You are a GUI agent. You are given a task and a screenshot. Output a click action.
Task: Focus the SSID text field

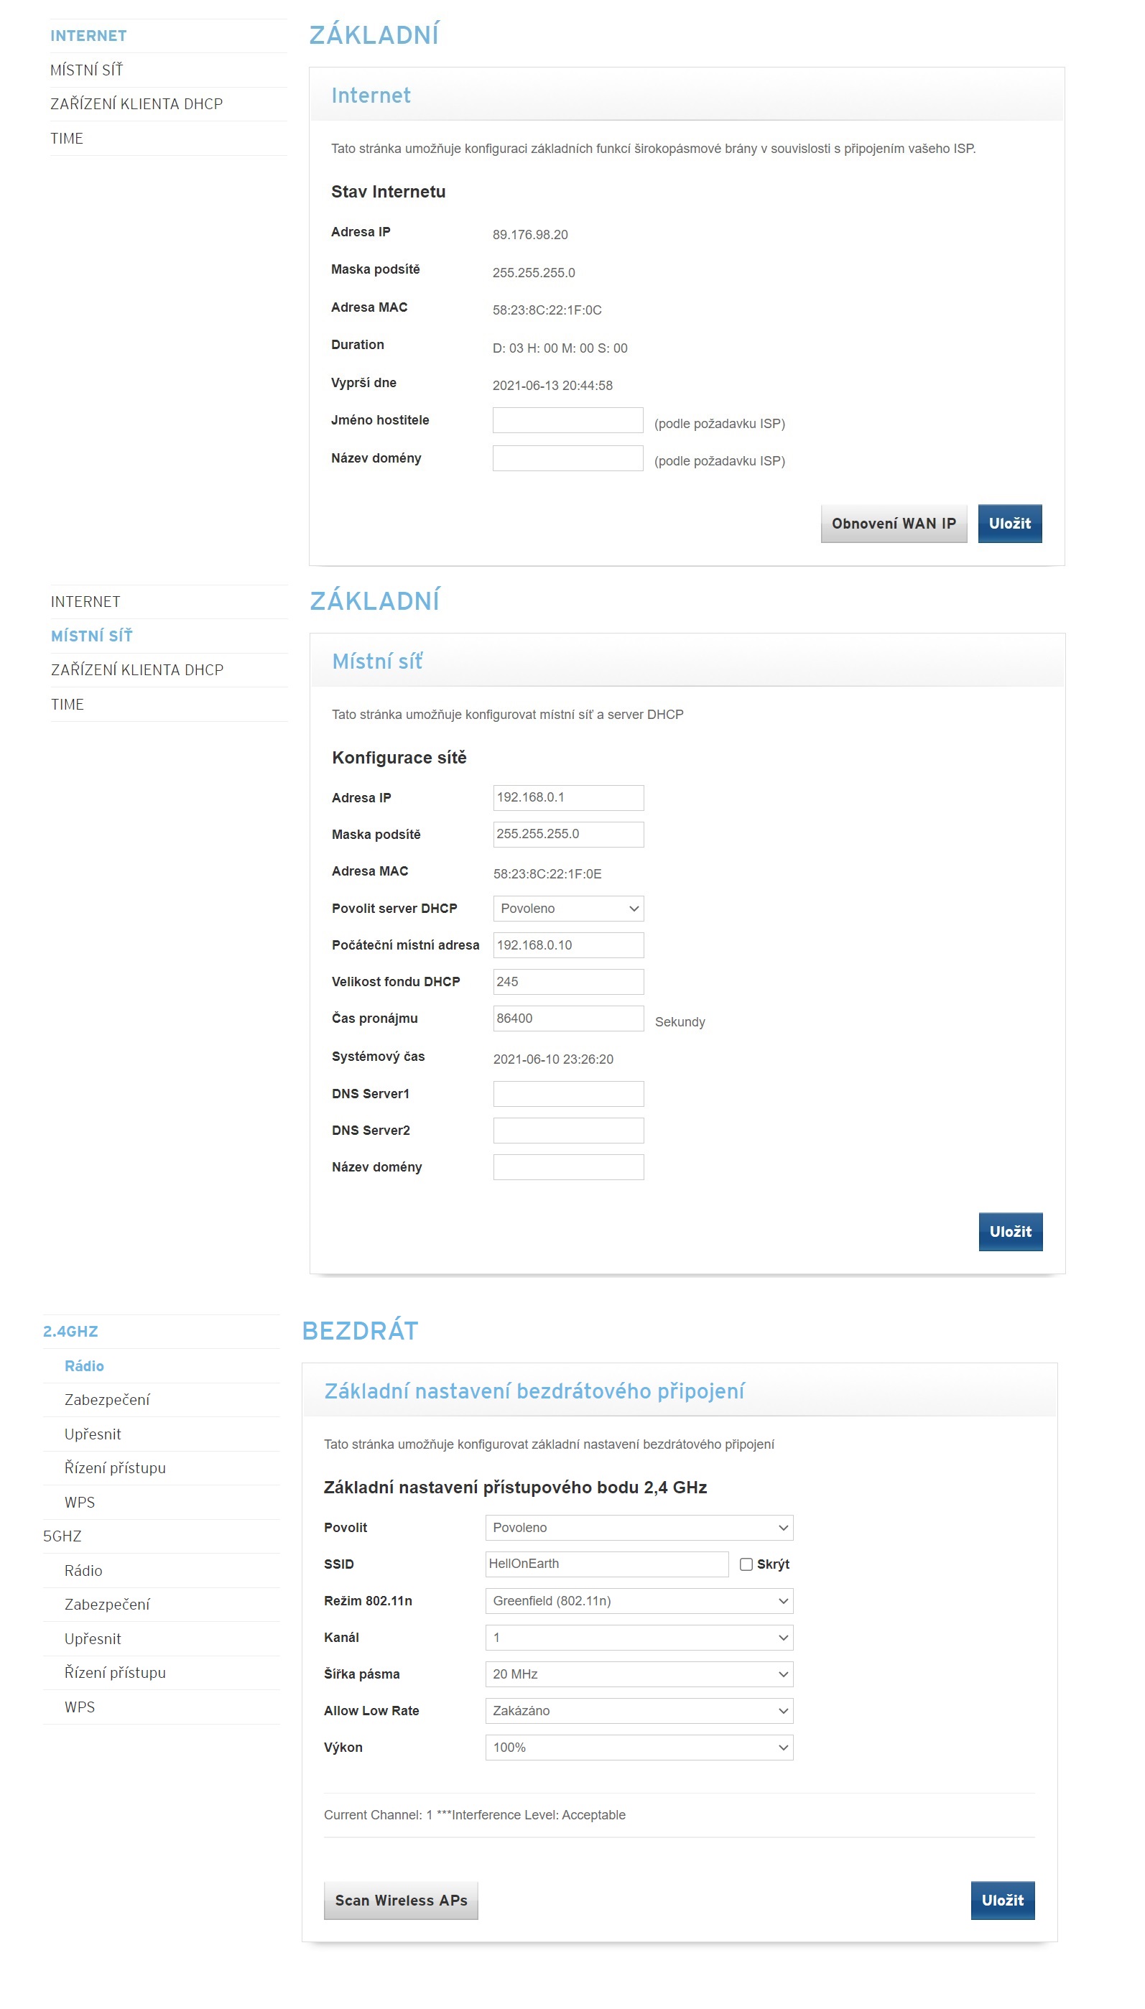(606, 1563)
